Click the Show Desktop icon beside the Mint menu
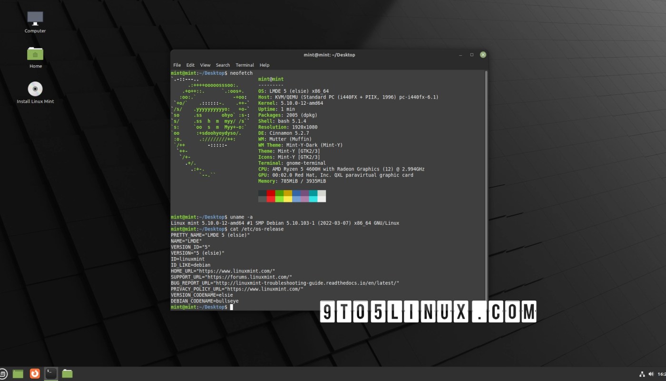The width and height of the screenshot is (666, 381). click(x=18, y=374)
